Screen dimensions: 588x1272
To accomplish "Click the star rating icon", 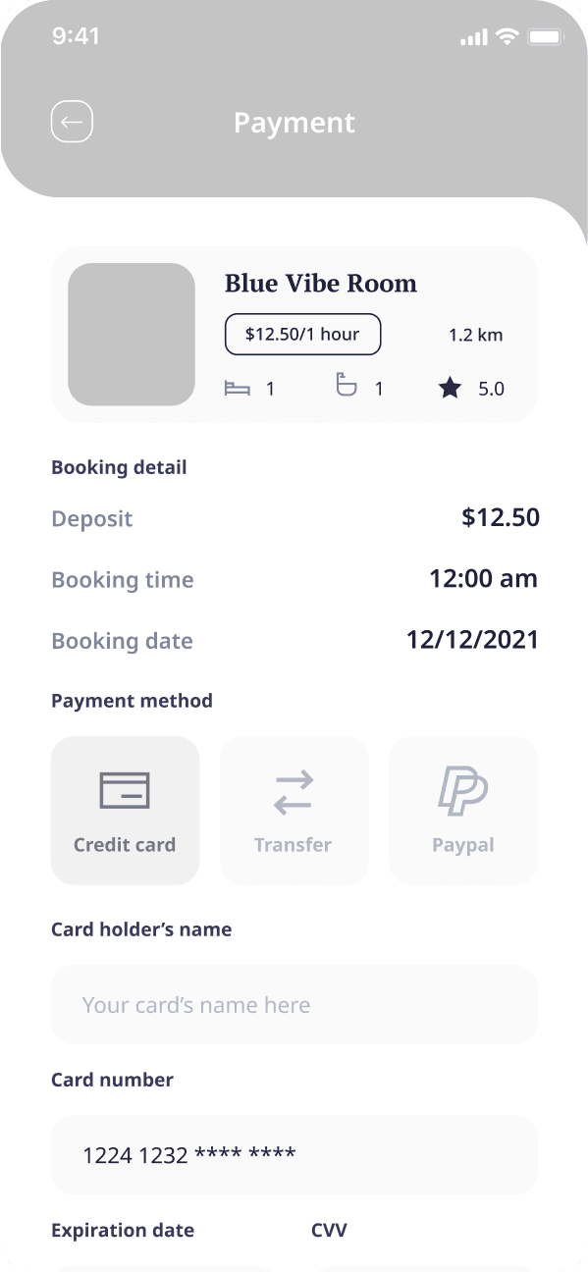I will tap(450, 387).
